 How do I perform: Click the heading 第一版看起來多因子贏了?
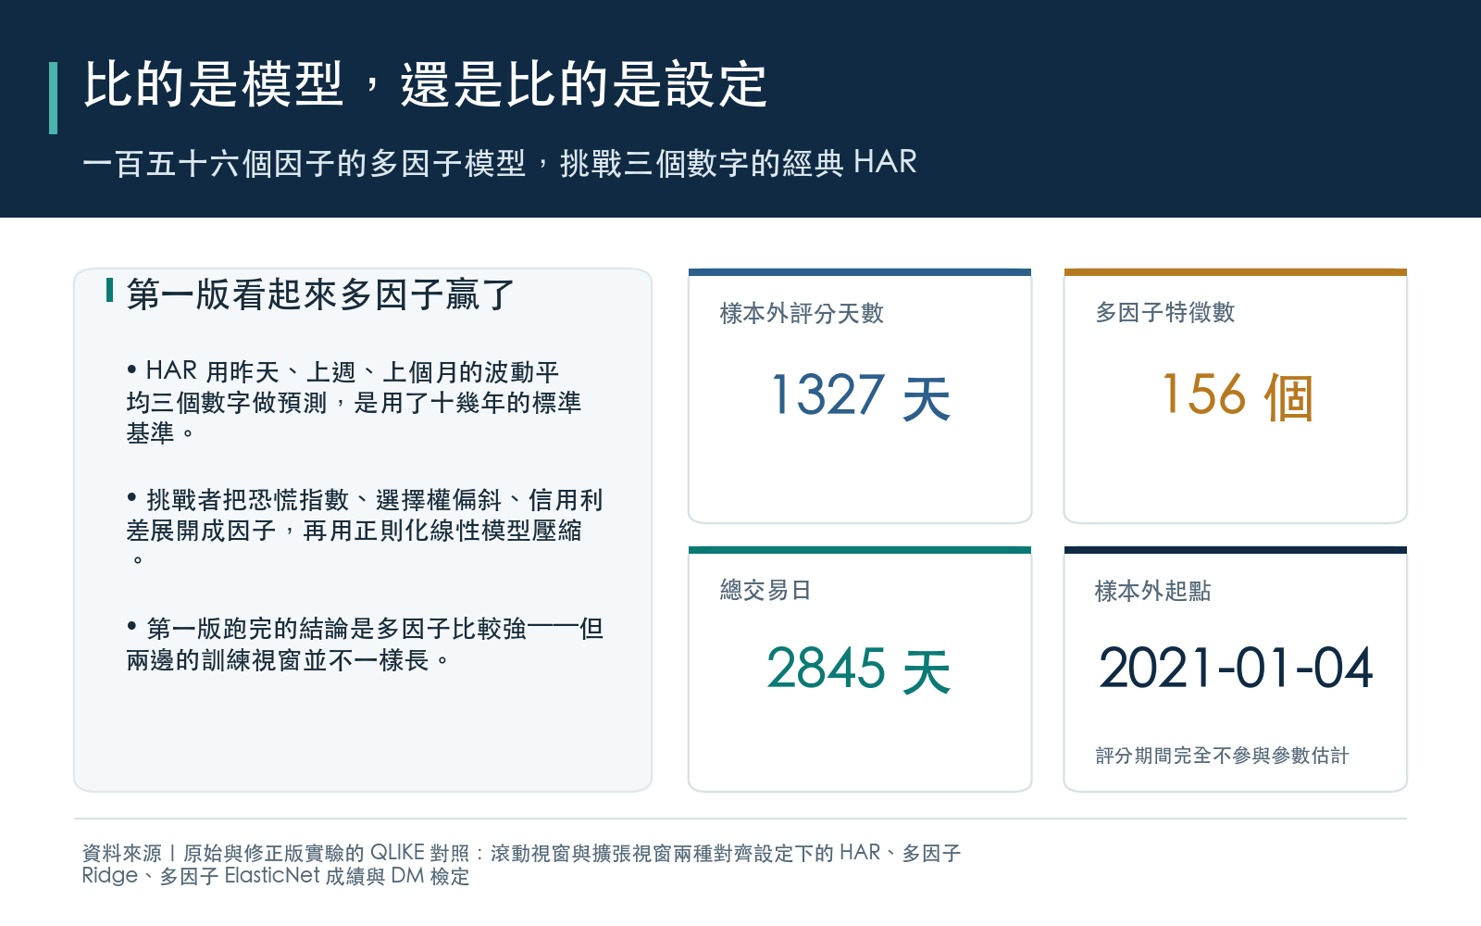[320, 295]
